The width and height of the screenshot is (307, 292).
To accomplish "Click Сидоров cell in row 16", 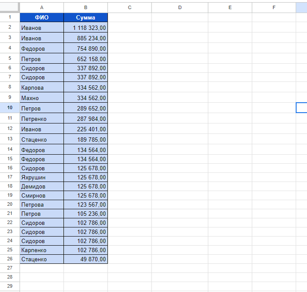I will 42,168.
